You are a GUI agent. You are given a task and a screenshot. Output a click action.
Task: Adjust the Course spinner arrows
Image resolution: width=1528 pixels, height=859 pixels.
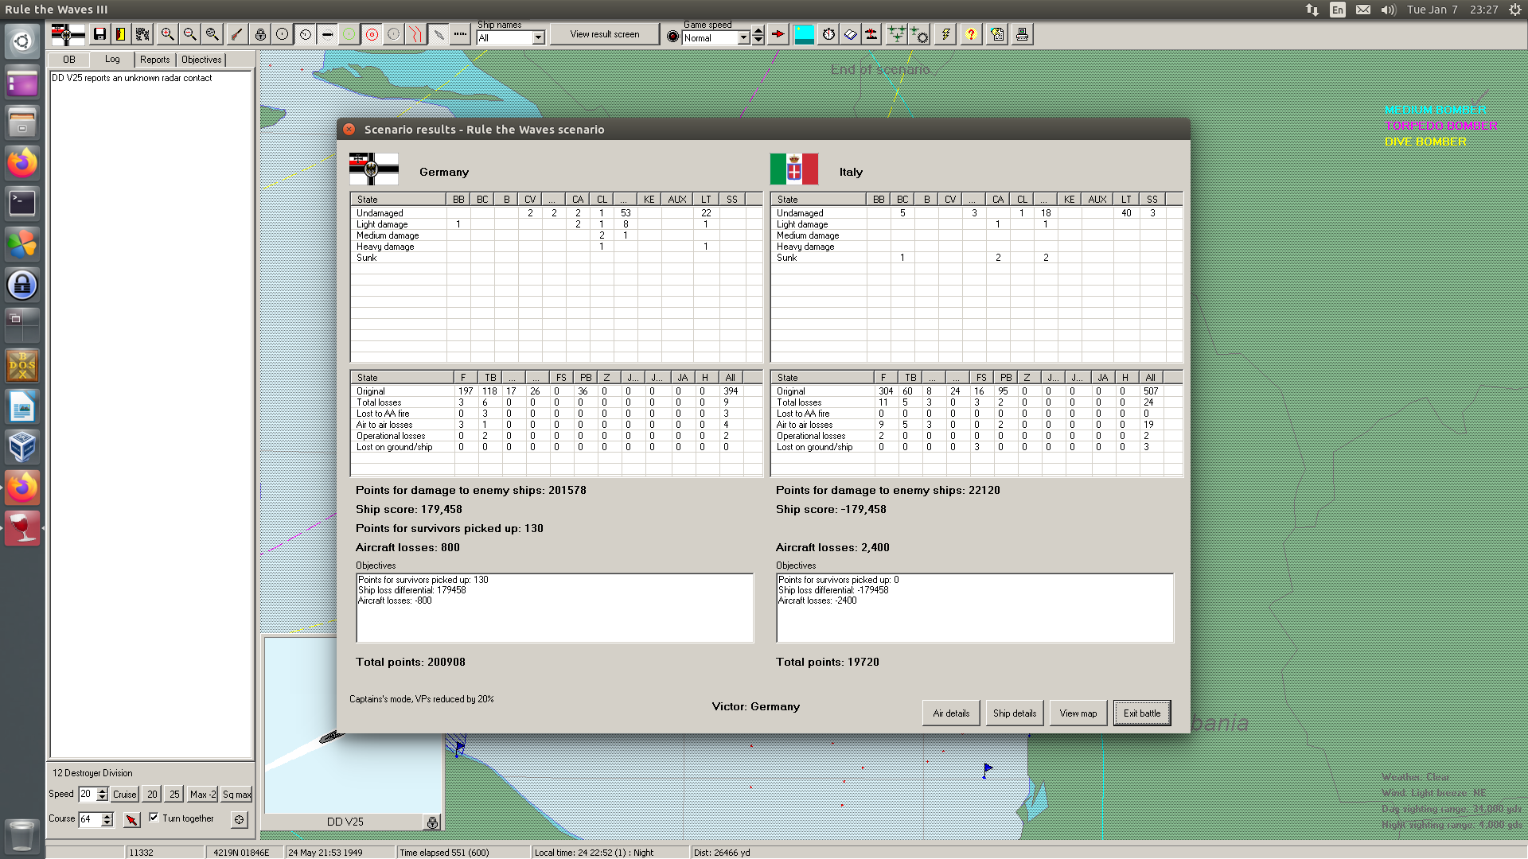point(107,818)
